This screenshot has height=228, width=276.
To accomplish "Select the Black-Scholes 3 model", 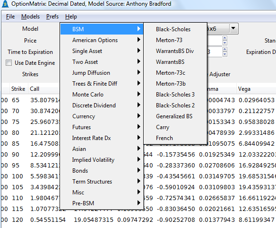I will tap(175, 95).
